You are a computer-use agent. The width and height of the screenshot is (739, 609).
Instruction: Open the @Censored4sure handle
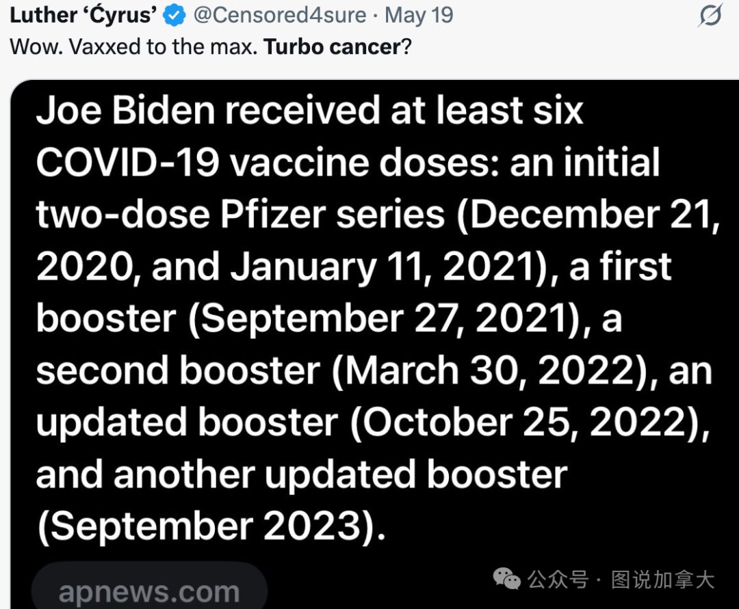[x=279, y=15]
